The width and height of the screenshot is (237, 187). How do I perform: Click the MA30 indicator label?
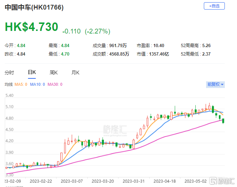click(55, 84)
